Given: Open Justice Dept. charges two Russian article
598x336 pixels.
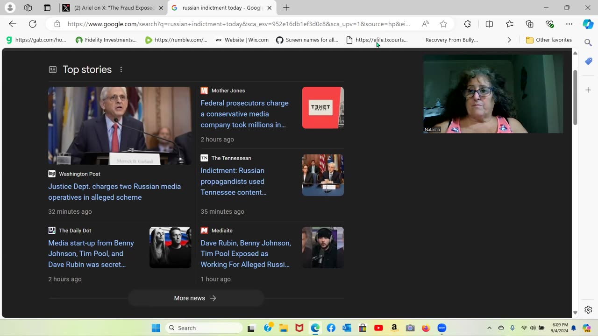Looking at the screenshot, I should pos(114,192).
